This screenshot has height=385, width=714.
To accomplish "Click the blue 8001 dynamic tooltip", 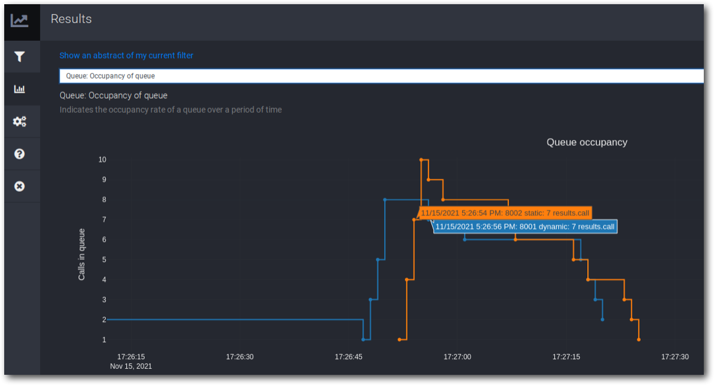I will 525,226.
